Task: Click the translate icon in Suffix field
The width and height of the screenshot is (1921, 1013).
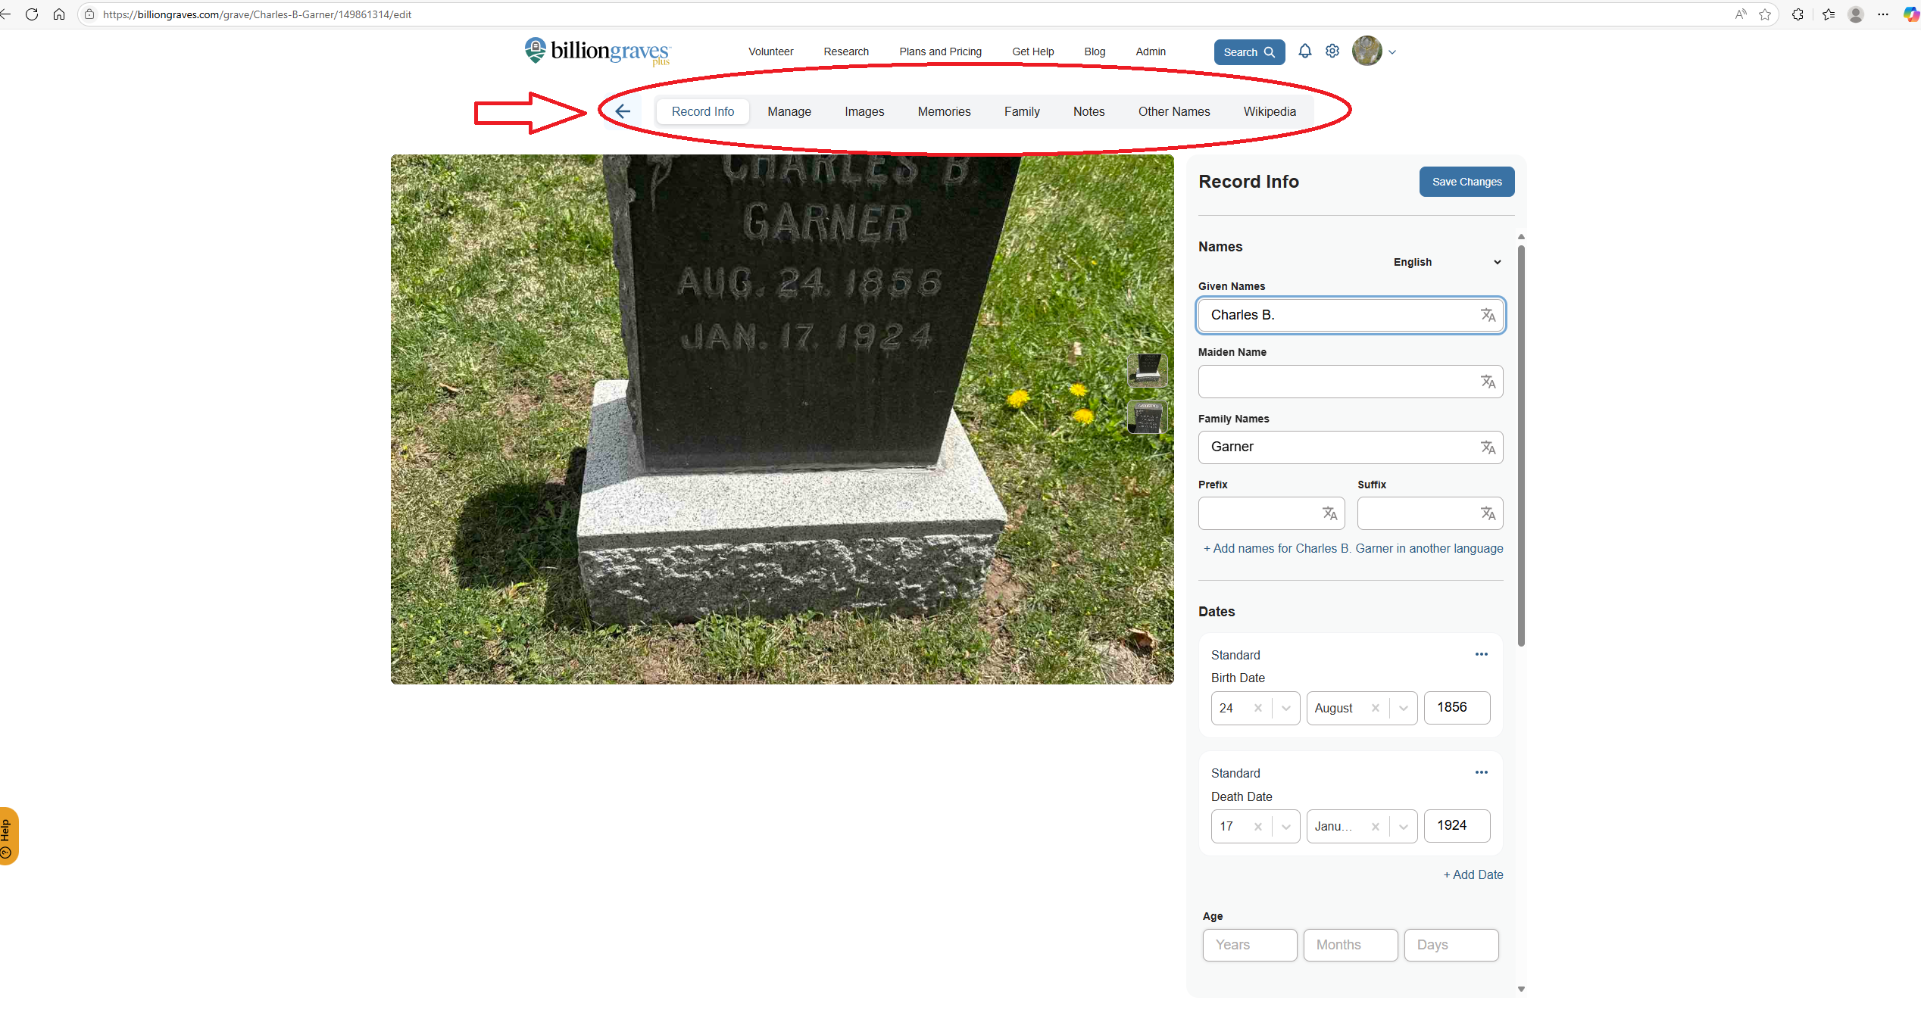Action: (x=1488, y=513)
